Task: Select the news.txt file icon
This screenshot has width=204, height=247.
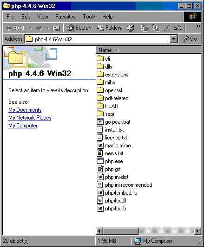Action: tap(99, 153)
